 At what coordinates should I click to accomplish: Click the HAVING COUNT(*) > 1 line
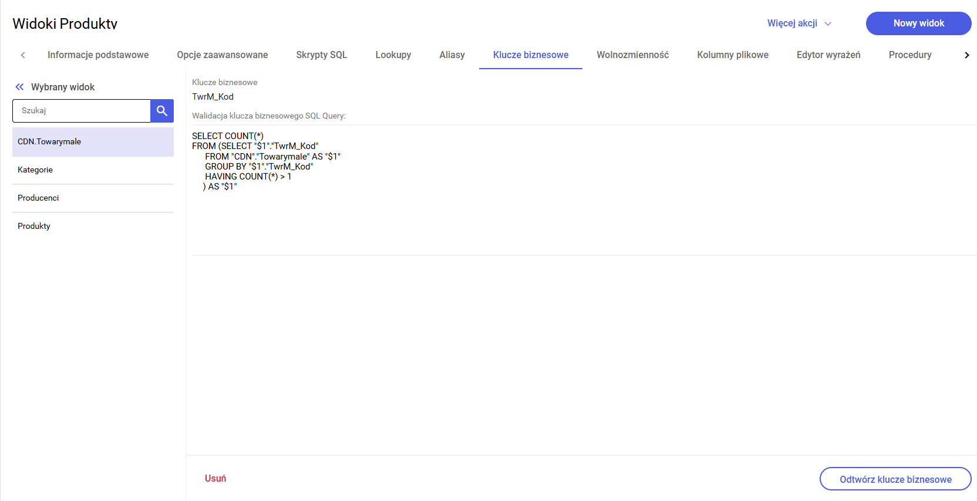point(248,177)
